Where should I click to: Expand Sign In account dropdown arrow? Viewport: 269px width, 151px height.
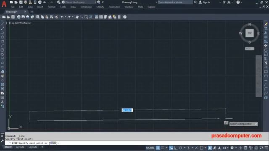point(220,2)
